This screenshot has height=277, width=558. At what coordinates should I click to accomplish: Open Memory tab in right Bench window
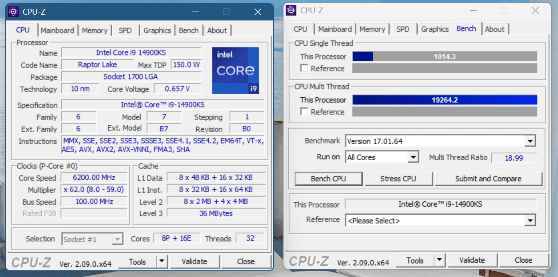(372, 29)
